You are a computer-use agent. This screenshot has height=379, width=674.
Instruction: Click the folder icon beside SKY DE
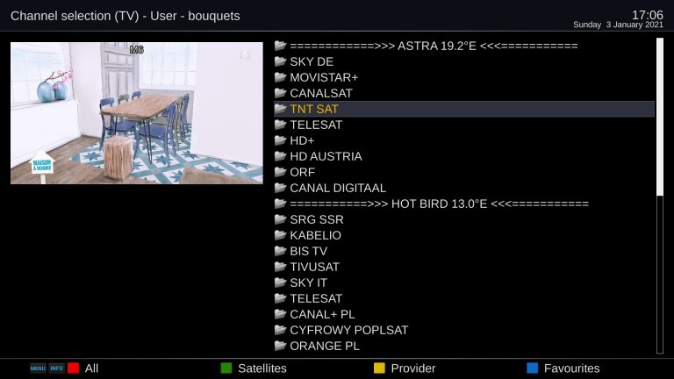(280, 61)
